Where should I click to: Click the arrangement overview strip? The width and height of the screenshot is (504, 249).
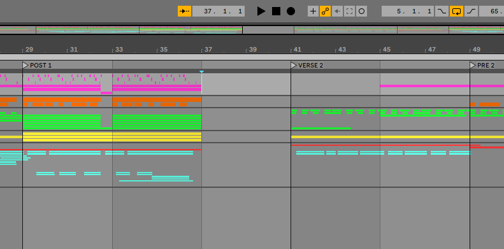point(252,30)
